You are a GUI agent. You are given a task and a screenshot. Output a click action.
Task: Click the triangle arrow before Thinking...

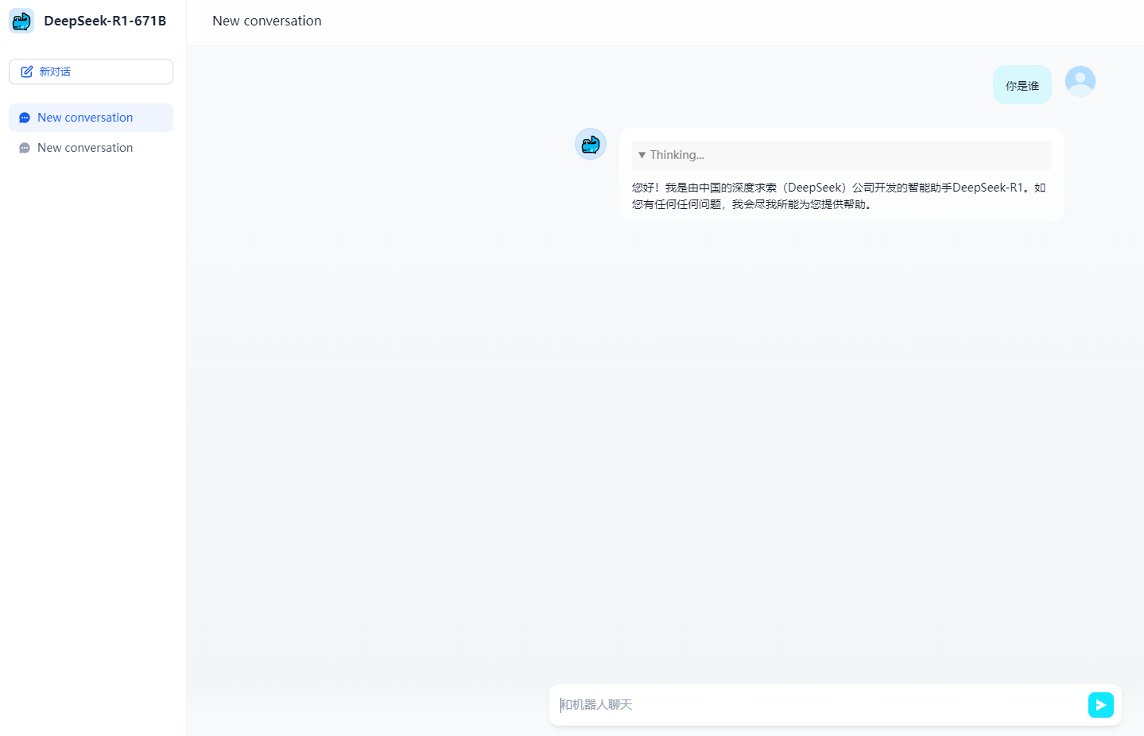(x=642, y=155)
